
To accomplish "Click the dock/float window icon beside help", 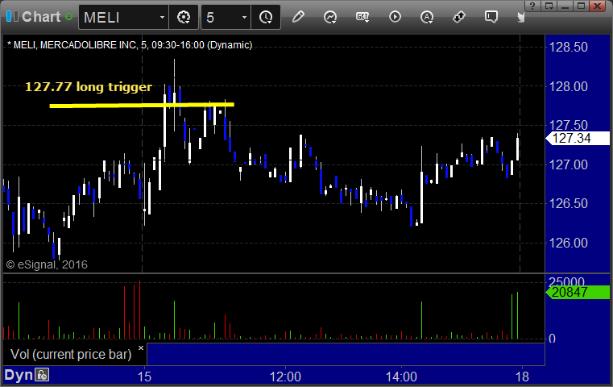I will click(549, 6).
